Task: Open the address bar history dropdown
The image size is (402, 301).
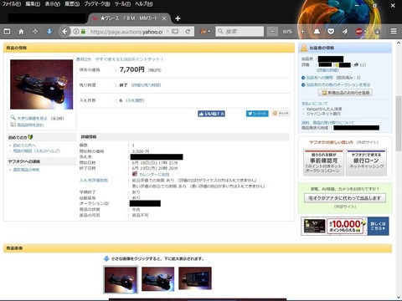Action: click(167, 32)
